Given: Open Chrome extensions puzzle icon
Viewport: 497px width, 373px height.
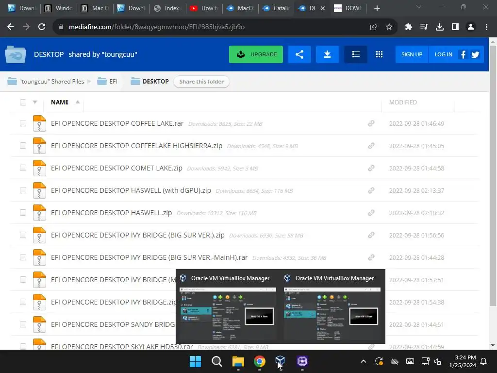Looking at the screenshot, I should (x=409, y=27).
